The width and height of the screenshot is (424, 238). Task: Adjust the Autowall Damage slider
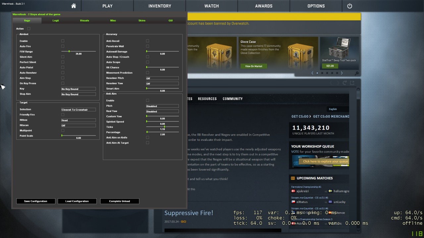click(162, 51)
